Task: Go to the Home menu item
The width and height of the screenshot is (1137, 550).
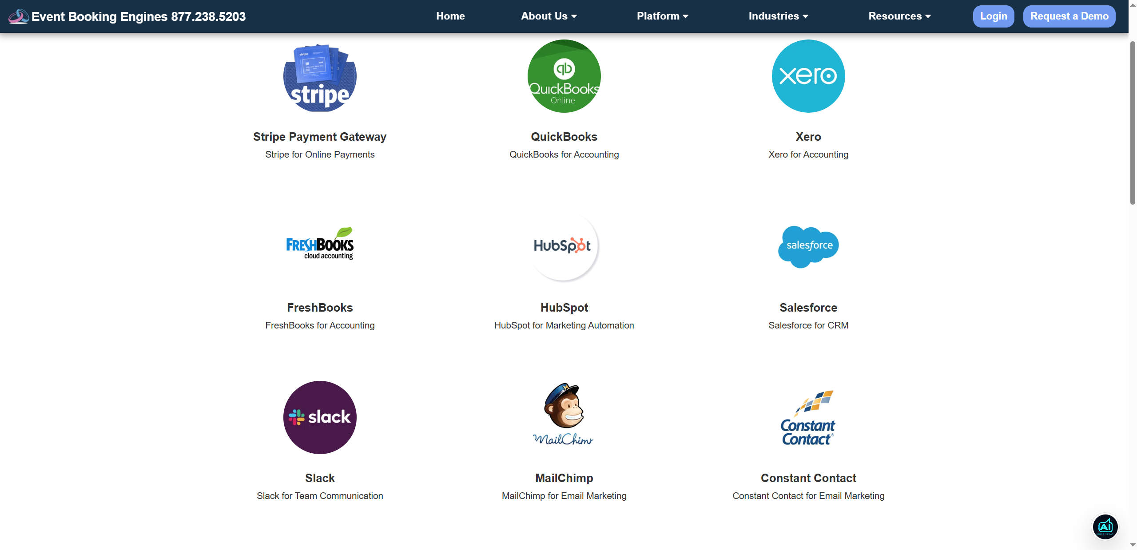Action: pos(450,16)
